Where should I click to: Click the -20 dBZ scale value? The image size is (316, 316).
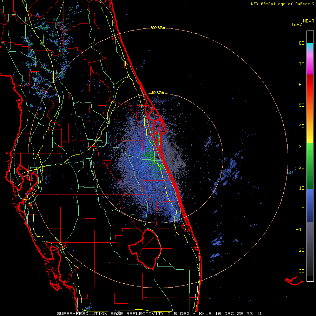(x=300, y=250)
